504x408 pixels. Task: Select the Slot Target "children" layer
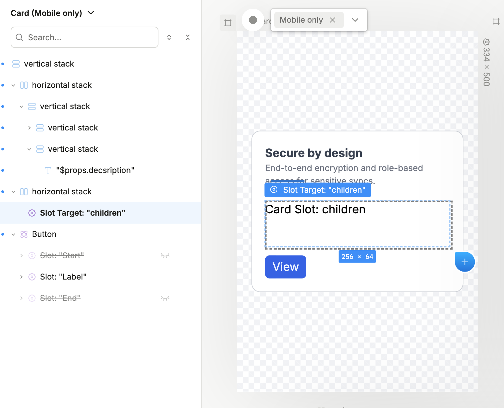pos(82,213)
